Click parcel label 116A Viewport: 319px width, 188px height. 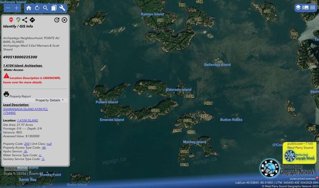coord(190,96)
